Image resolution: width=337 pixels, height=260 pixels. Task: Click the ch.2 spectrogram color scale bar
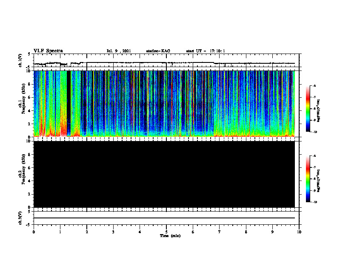coord(308,179)
